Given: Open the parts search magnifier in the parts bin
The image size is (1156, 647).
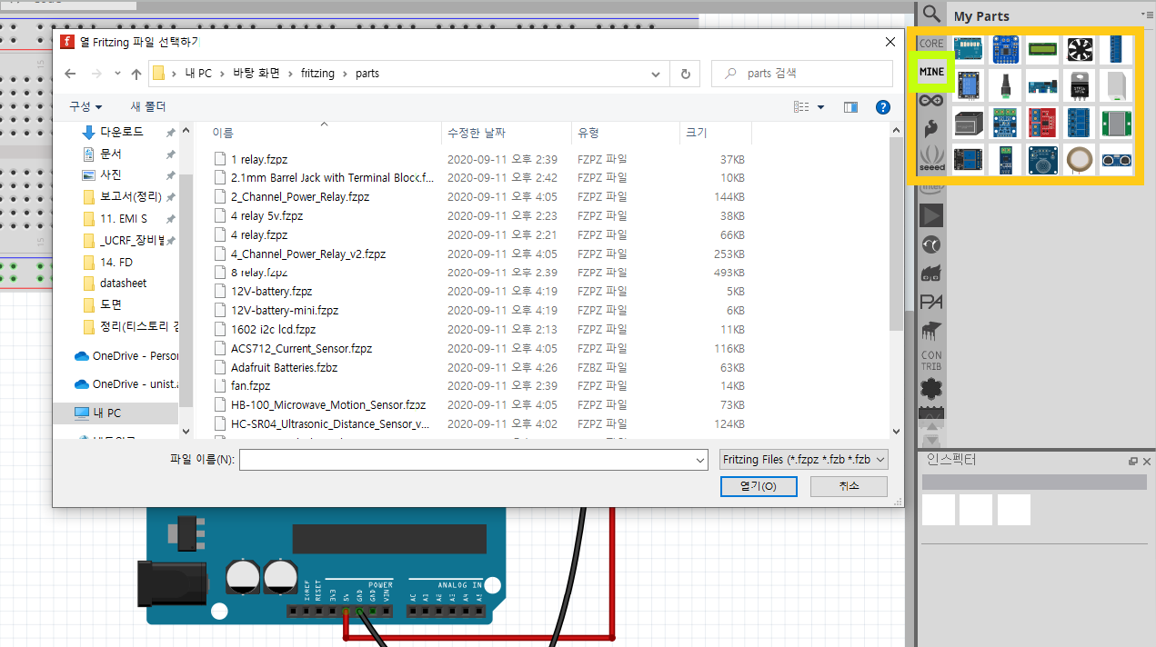Looking at the screenshot, I should 930,14.
